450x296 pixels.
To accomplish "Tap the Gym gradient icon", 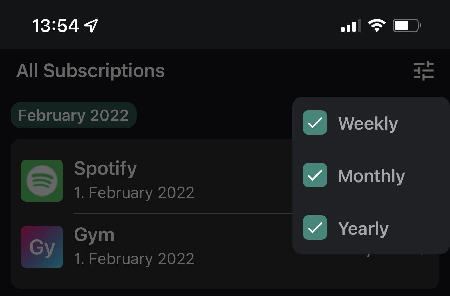I will pyautogui.click(x=42, y=247).
